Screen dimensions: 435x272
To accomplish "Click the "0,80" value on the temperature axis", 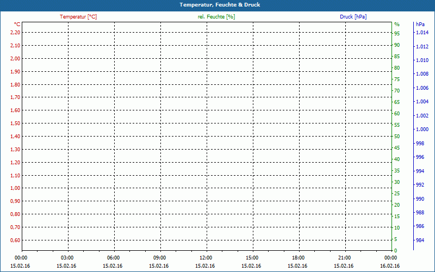I will [x=15, y=214].
